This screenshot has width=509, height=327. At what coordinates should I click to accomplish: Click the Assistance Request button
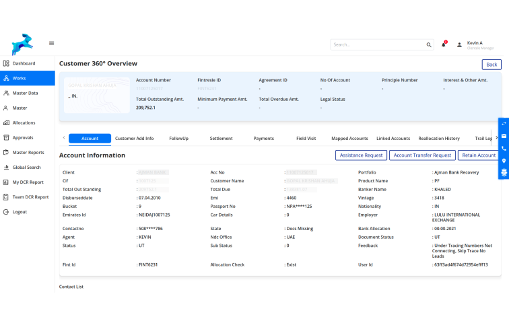tap(361, 155)
